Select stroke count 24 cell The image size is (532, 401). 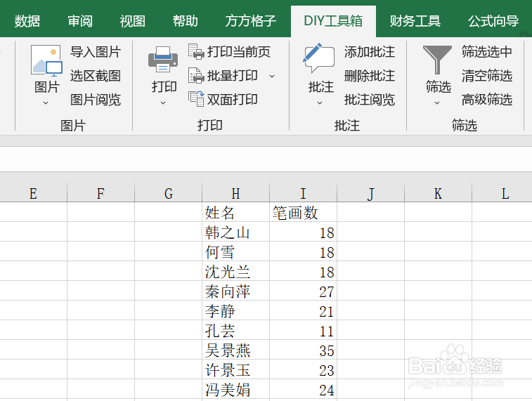[x=304, y=389]
